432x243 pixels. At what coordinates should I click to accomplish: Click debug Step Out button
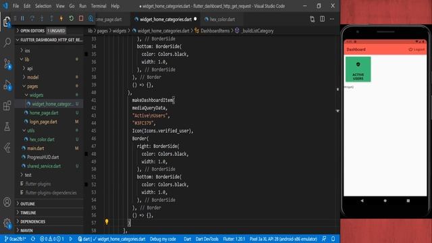pos(51,18)
